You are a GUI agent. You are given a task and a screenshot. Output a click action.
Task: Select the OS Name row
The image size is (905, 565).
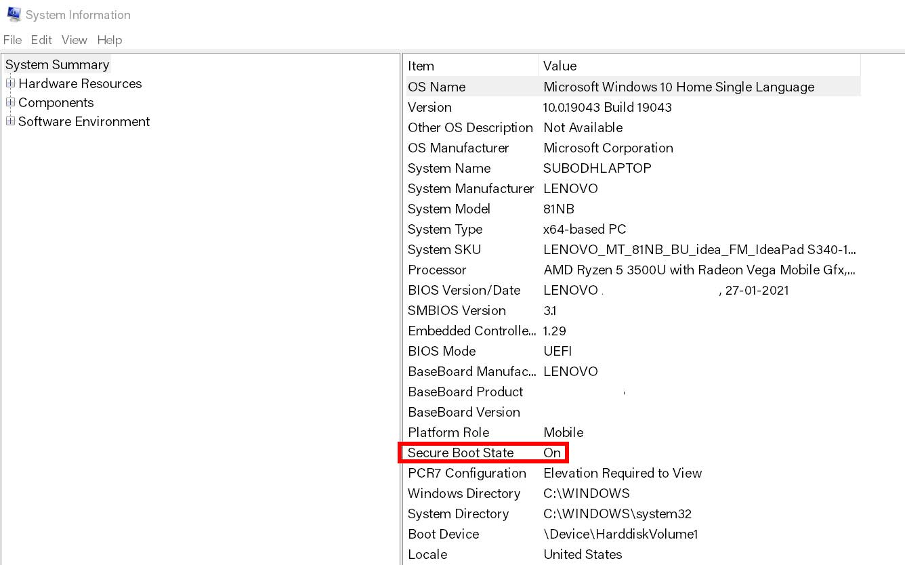click(x=633, y=87)
